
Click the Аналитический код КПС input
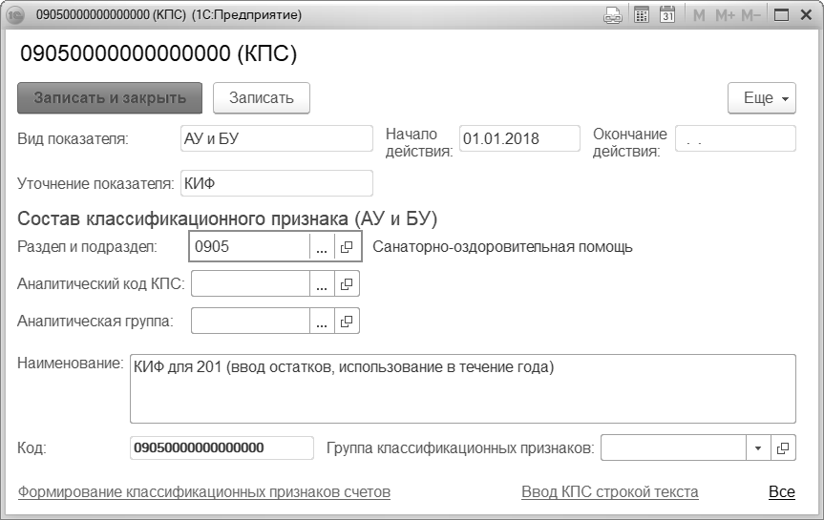click(250, 283)
